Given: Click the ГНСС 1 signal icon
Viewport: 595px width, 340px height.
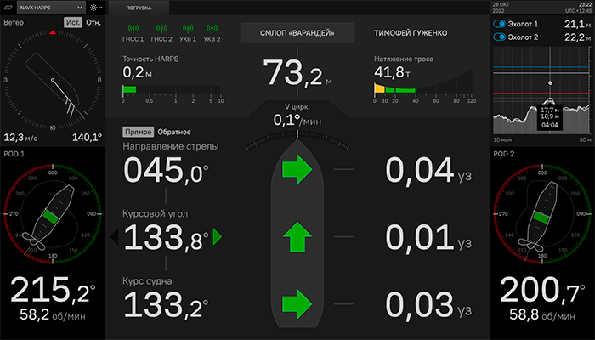Looking at the screenshot, I should click(x=136, y=28).
